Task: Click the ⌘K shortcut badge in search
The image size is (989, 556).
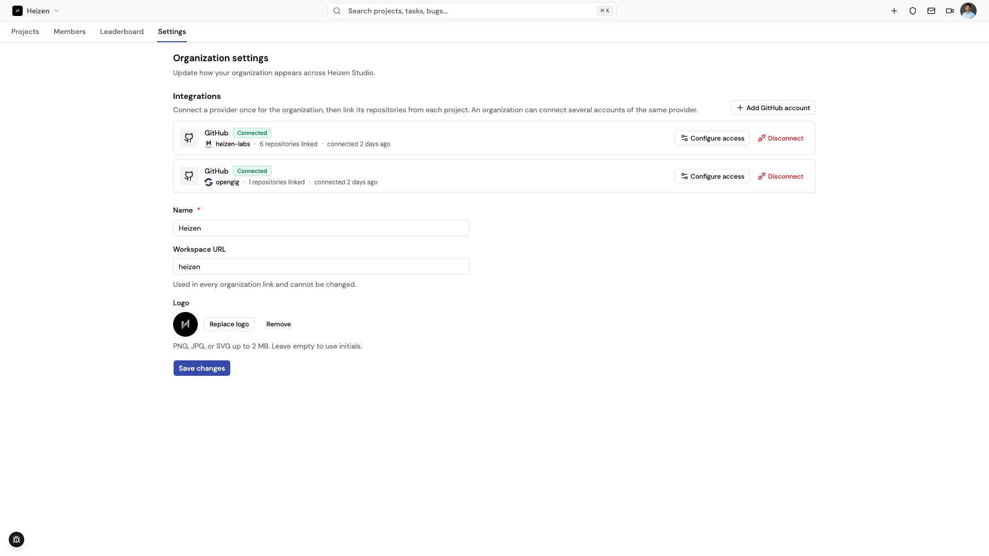Action: 605,11
